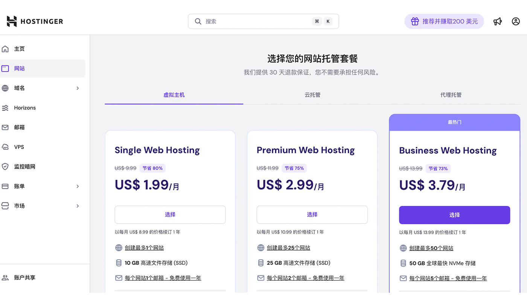Click the US$ 2.99/月 price

click(x=290, y=185)
